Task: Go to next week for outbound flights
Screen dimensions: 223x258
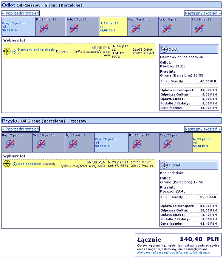Action: tap(203, 13)
